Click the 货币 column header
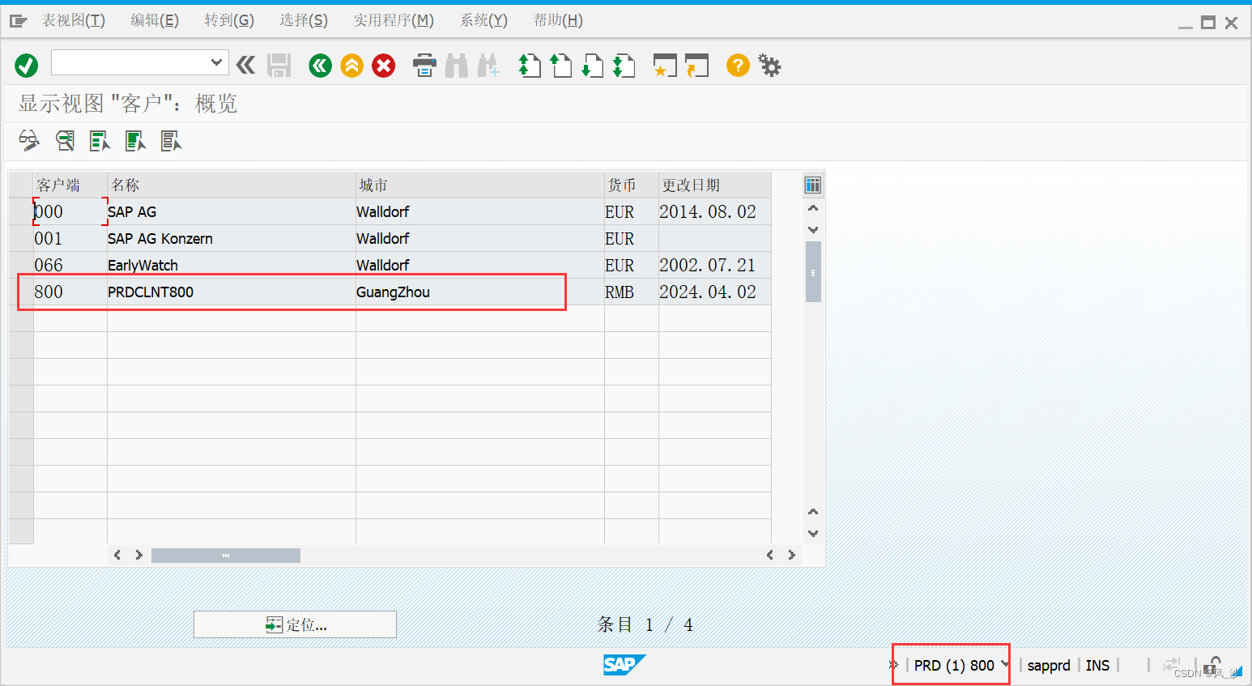 click(x=632, y=185)
